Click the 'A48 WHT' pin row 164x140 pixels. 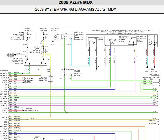13,81
